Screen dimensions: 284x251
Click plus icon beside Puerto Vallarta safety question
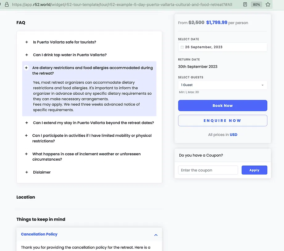pos(27,42)
